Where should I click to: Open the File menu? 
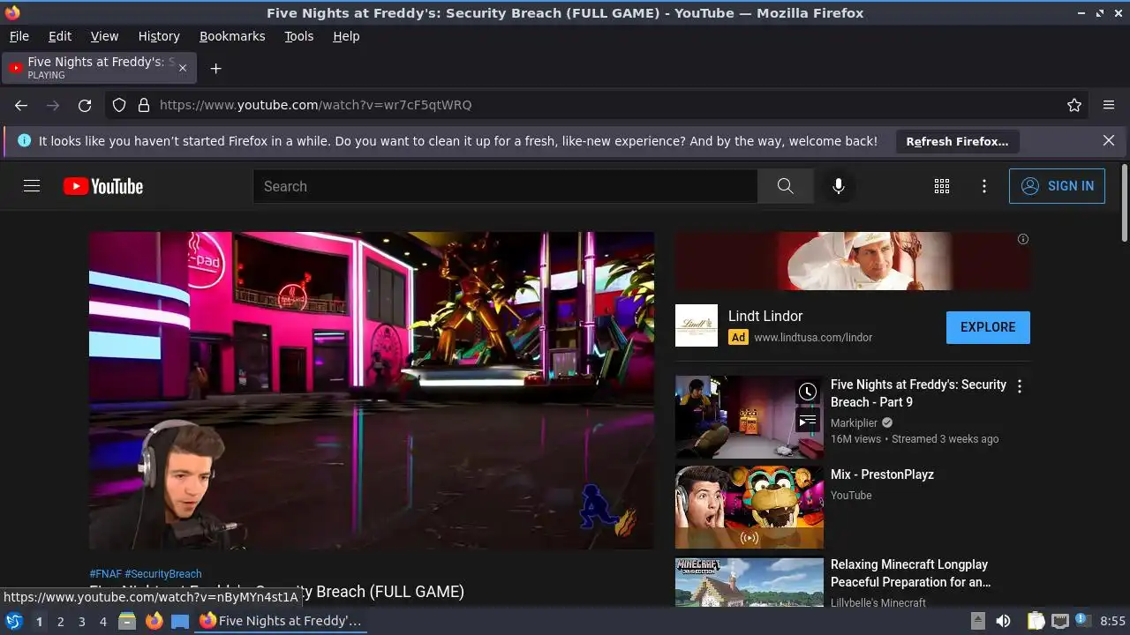[19, 36]
